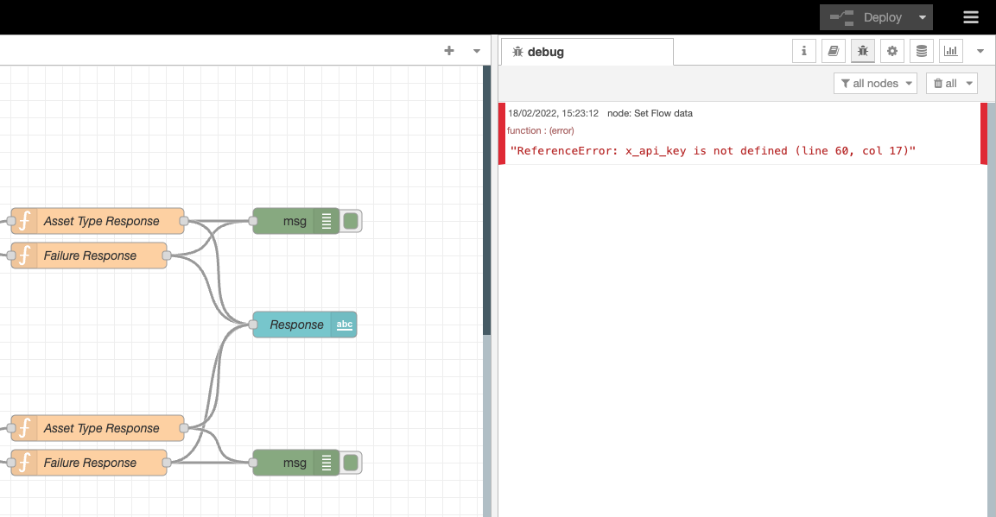Screen dimensions: 996x517
Task: Toggle the lower msg debug node output button
Action: 351,463
